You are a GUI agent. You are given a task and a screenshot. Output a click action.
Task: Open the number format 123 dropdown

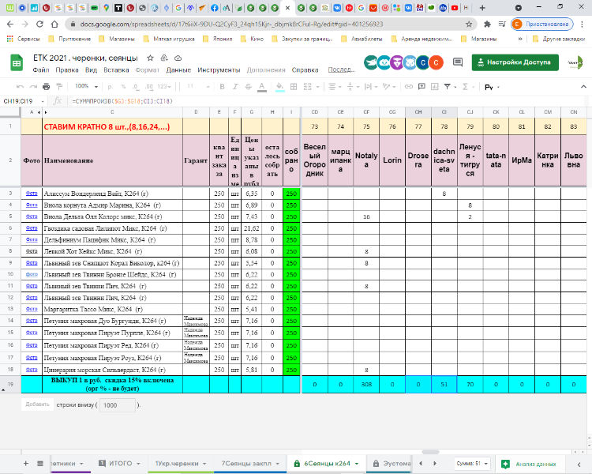point(164,86)
